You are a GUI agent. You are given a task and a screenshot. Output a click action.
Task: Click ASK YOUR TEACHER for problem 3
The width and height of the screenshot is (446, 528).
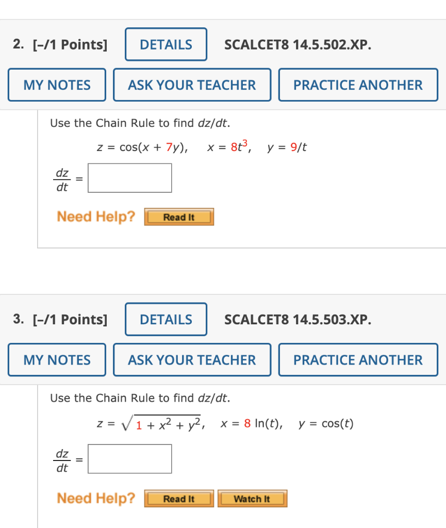(192, 359)
